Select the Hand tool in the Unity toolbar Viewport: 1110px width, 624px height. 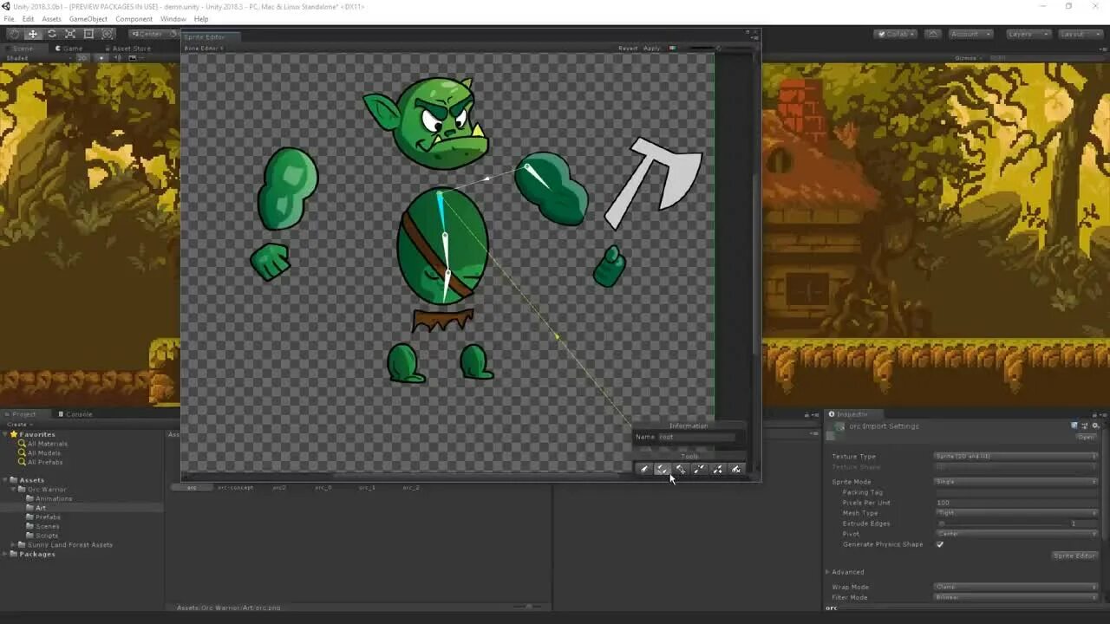[x=14, y=34]
